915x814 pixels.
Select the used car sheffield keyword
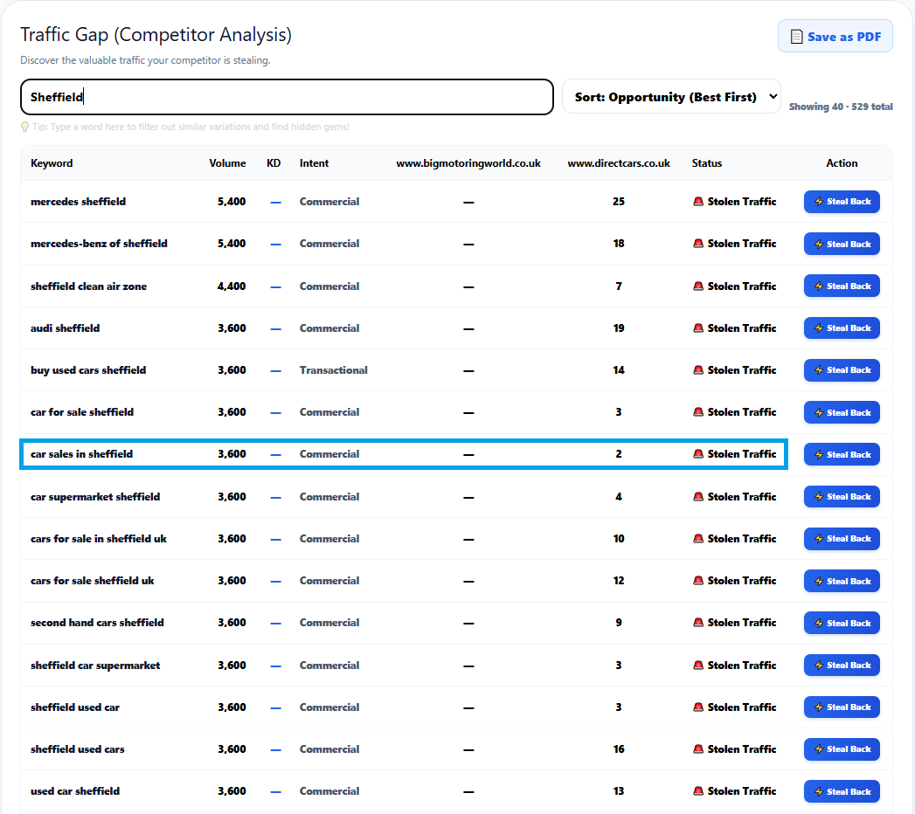(75, 791)
